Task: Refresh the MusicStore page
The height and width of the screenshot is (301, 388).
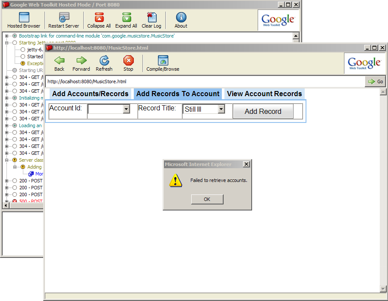Action: [104, 63]
